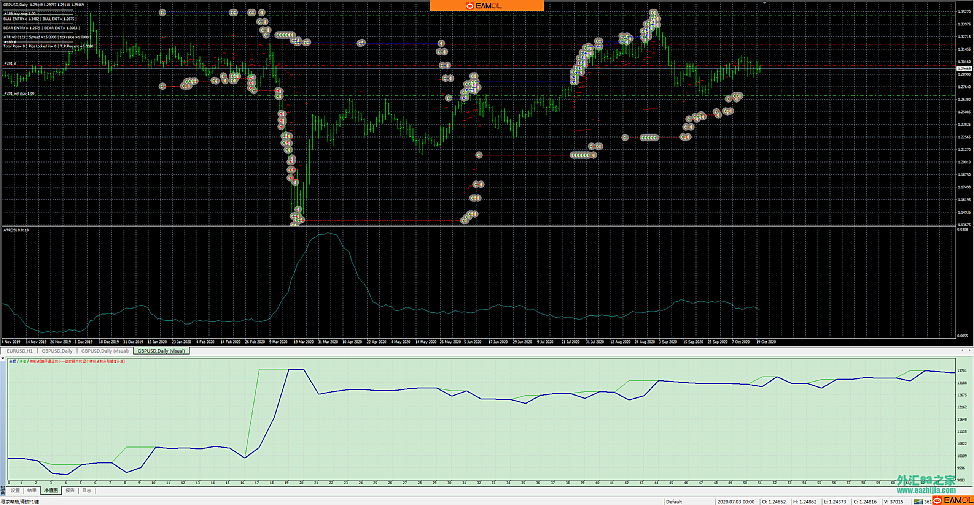Screen dimensions: 974x505
Task: Click the O: 1.24652 open price value
Action: click(x=773, y=502)
